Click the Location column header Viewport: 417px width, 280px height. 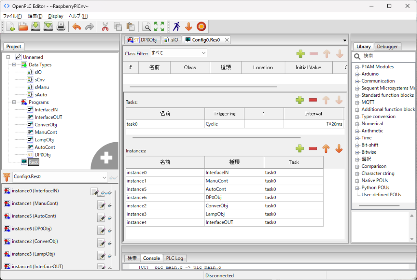pyautogui.click(x=263, y=67)
